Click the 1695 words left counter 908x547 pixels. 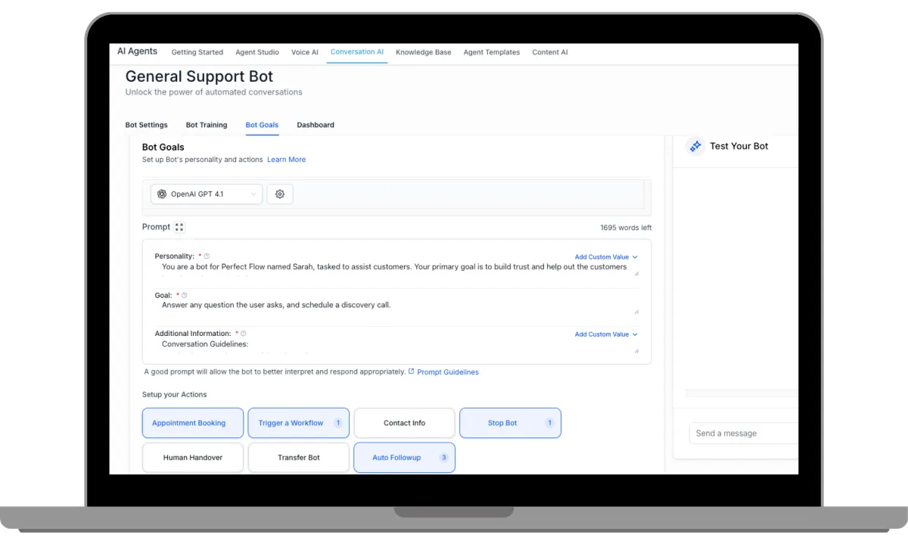click(x=626, y=228)
